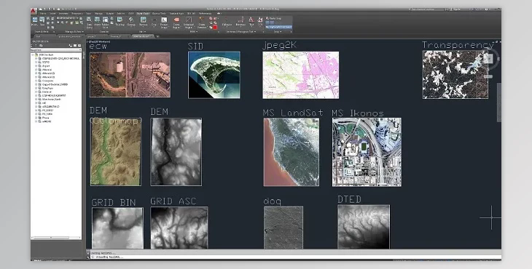Image resolution: width=532 pixels, height=269 pixels.
Task: Click the DEM Colormap terrain image
Action: click(x=116, y=152)
